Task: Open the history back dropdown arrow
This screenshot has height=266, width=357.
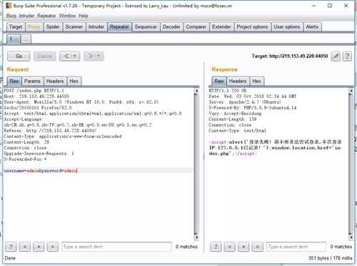Action: 75,56
